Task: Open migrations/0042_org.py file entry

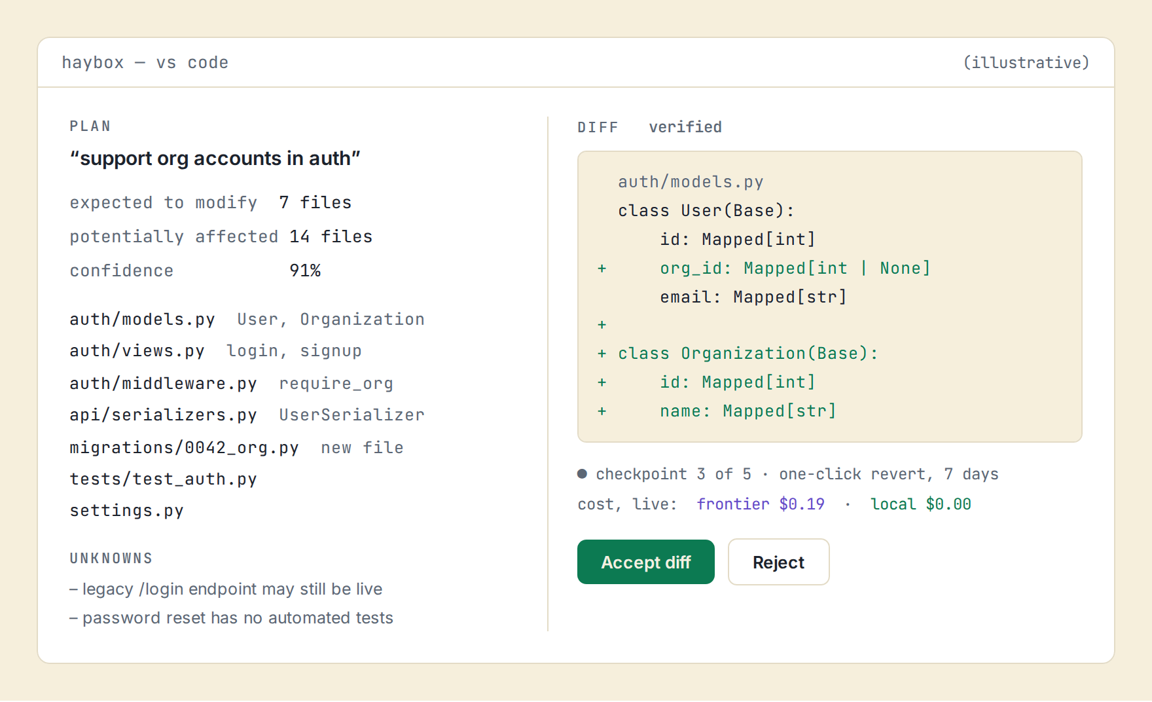Action: point(184,447)
